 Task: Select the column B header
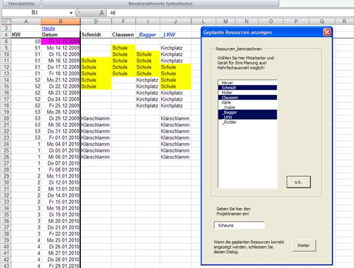tap(60, 21)
